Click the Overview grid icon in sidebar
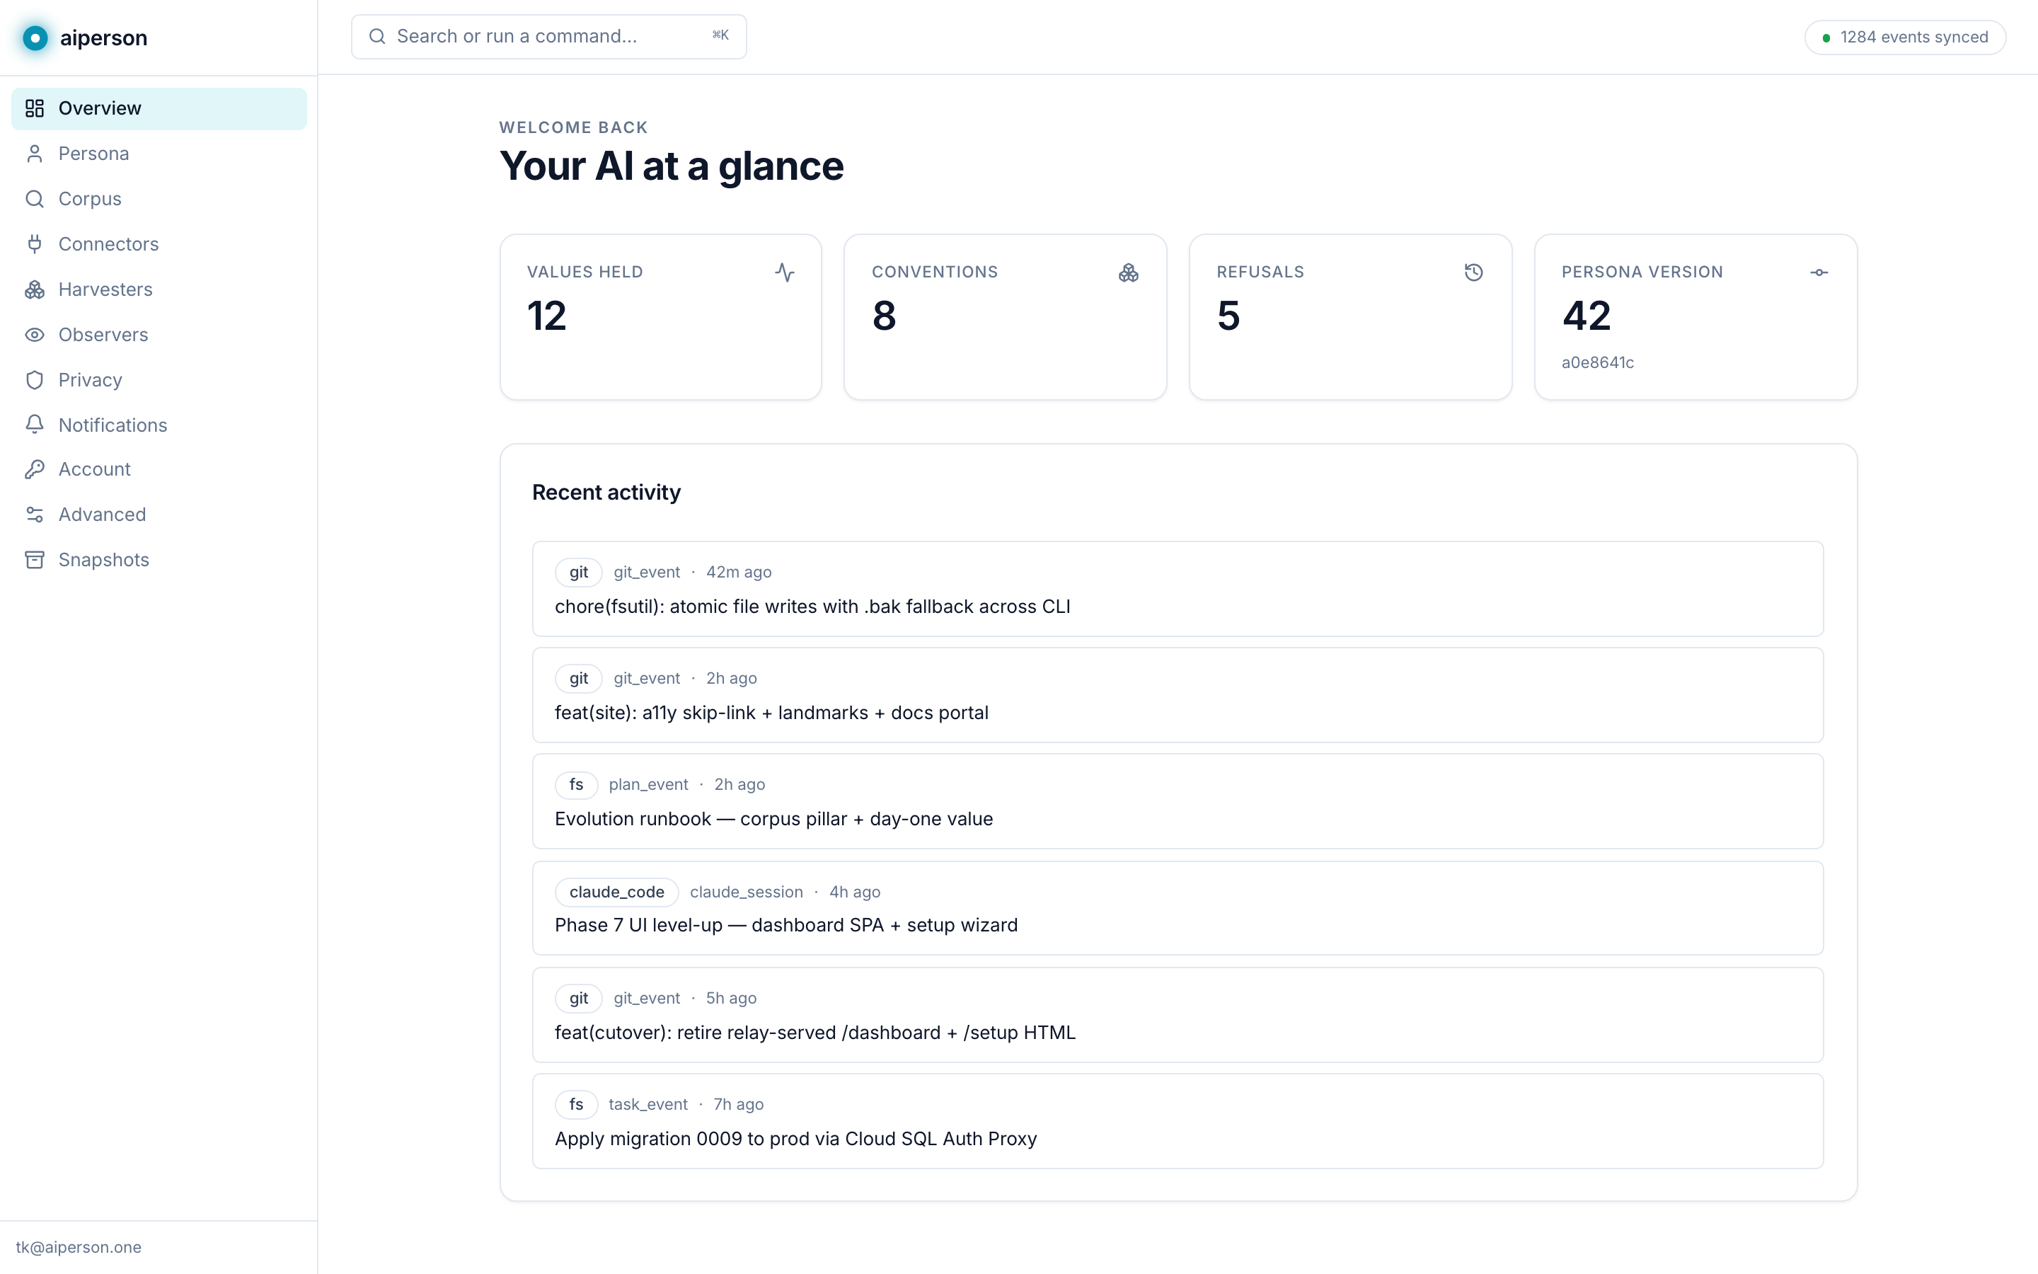The width and height of the screenshot is (2038, 1274). click(35, 109)
